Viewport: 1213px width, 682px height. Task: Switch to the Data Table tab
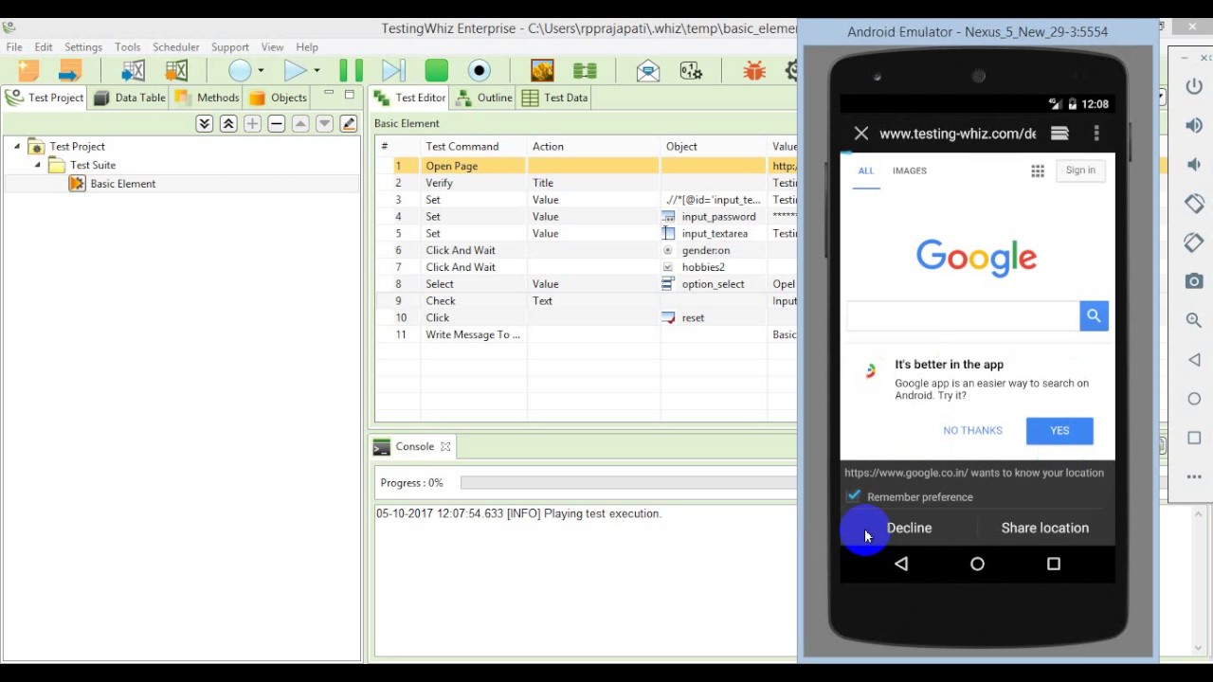(130, 98)
